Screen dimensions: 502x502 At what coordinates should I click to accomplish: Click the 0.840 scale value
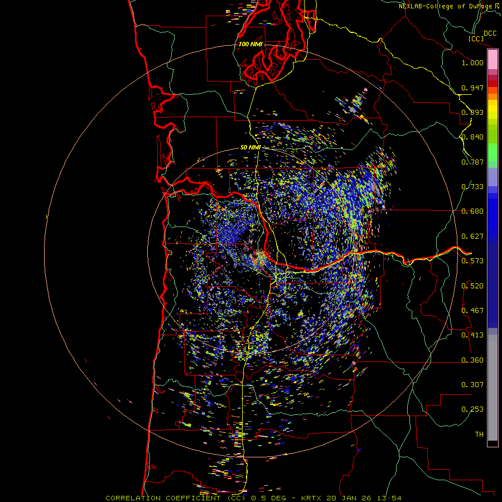[x=472, y=137]
